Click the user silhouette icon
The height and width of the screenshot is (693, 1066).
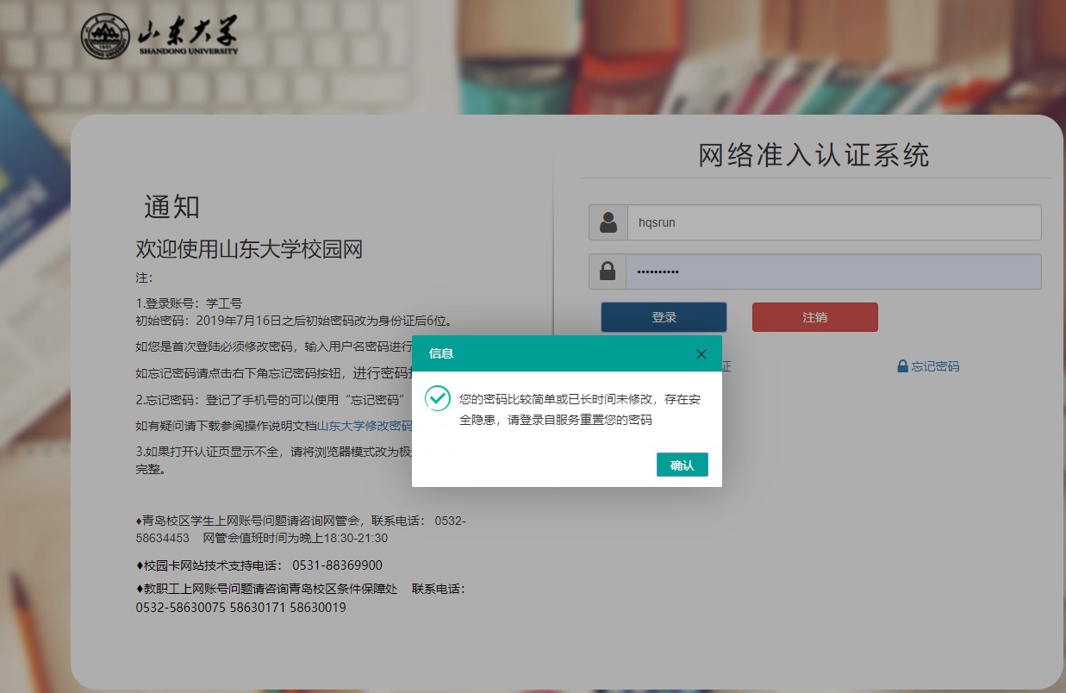pyautogui.click(x=608, y=222)
